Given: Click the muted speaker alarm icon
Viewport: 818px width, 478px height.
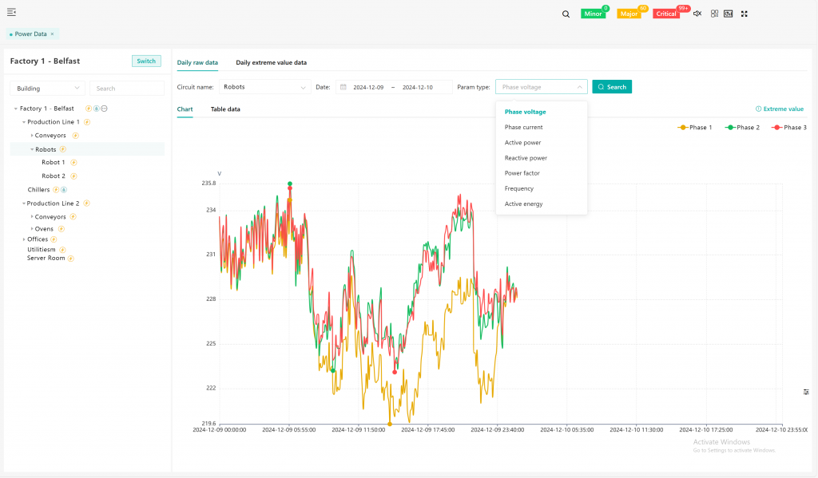Looking at the screenshot, I should pos(697,14).
